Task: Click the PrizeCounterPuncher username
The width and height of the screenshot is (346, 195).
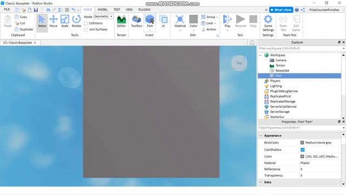Action: [x=324, y=10]
